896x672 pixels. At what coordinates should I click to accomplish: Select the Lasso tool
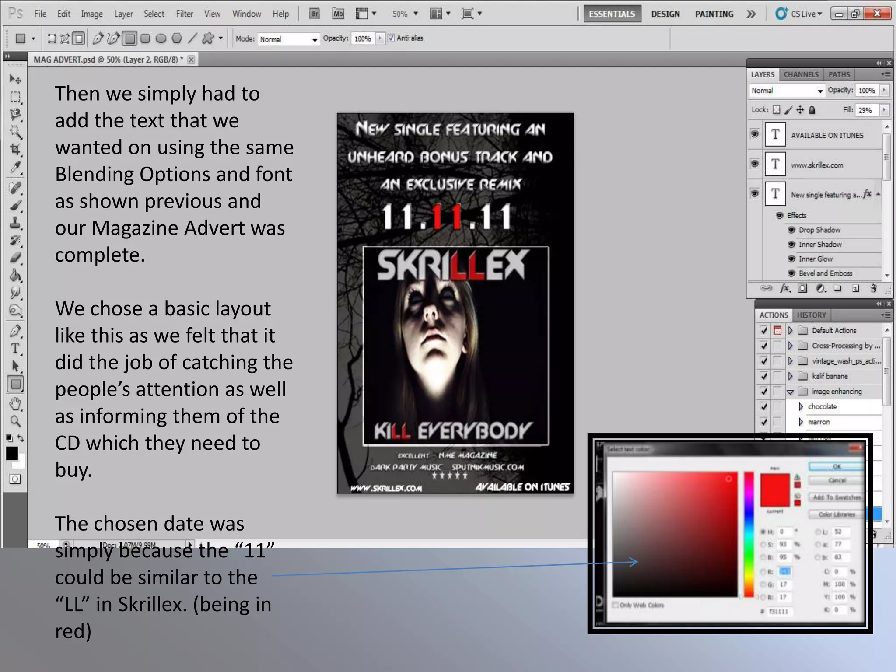(x=15, y=114)
